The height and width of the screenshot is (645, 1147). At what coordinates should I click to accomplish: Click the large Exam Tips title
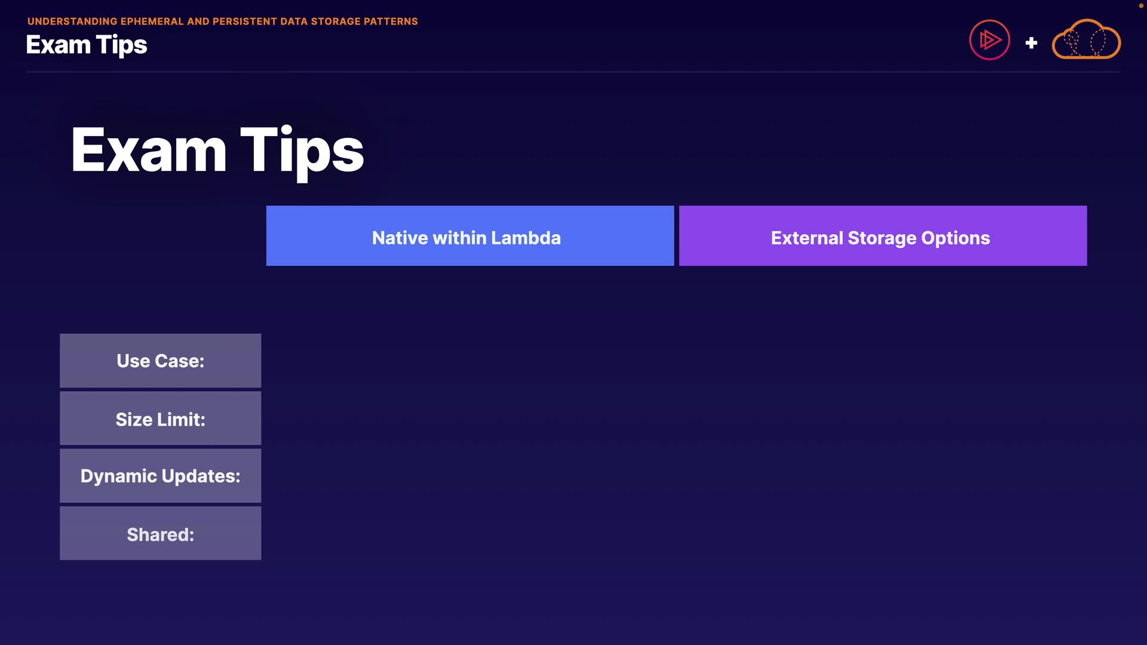(x=217, y=150)
